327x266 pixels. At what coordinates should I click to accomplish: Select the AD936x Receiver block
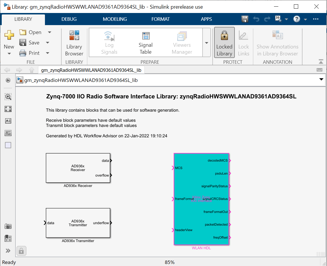[78, 168]
